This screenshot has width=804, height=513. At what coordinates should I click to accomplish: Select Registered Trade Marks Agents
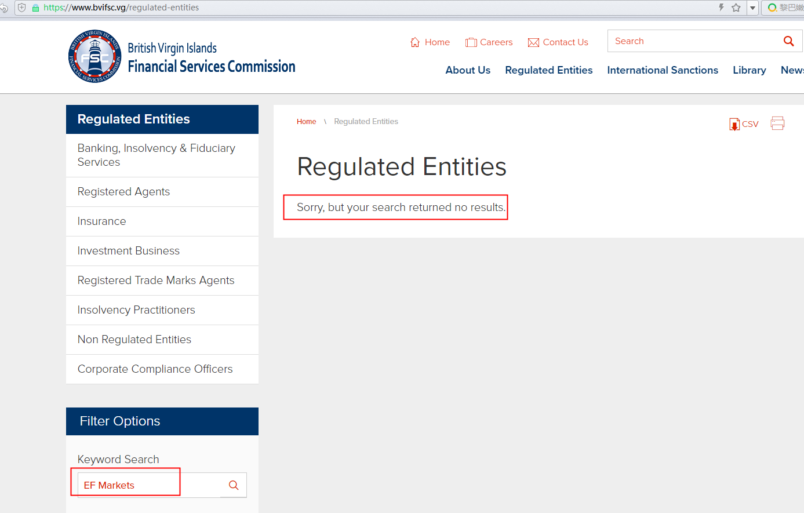(x=162, y=281)
